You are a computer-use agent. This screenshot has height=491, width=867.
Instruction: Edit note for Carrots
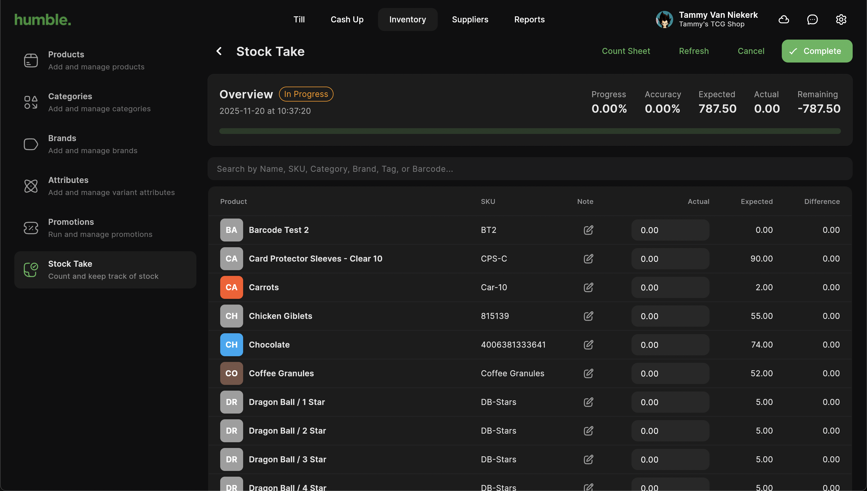point(588,287)
